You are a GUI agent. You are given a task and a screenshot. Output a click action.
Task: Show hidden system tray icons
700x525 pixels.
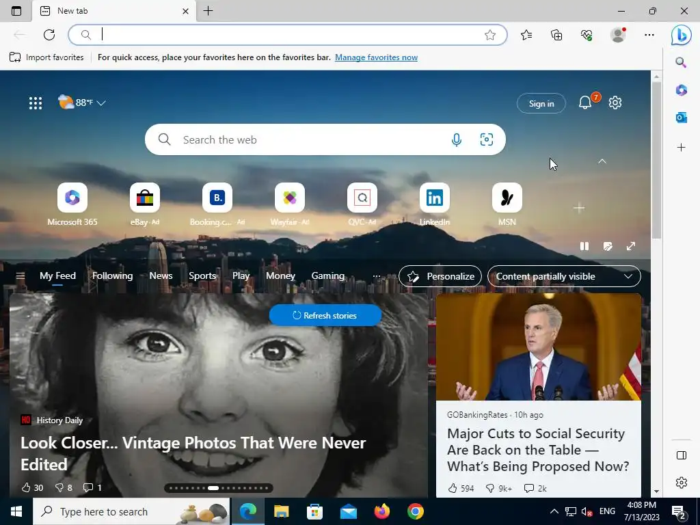coord(554,511)
